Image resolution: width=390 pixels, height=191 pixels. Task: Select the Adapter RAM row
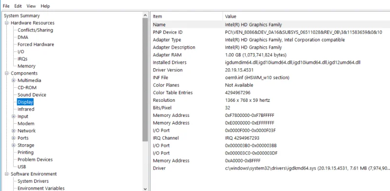(271, 55)
